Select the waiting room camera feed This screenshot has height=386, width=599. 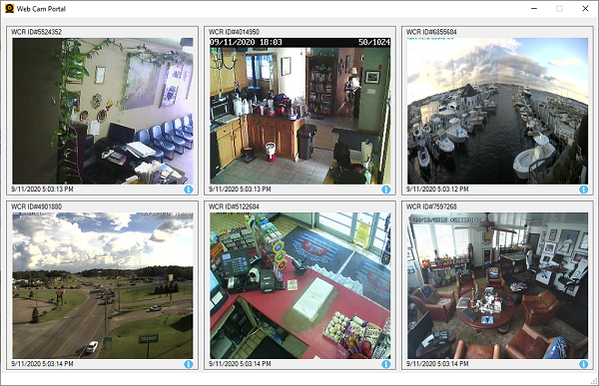103,111
